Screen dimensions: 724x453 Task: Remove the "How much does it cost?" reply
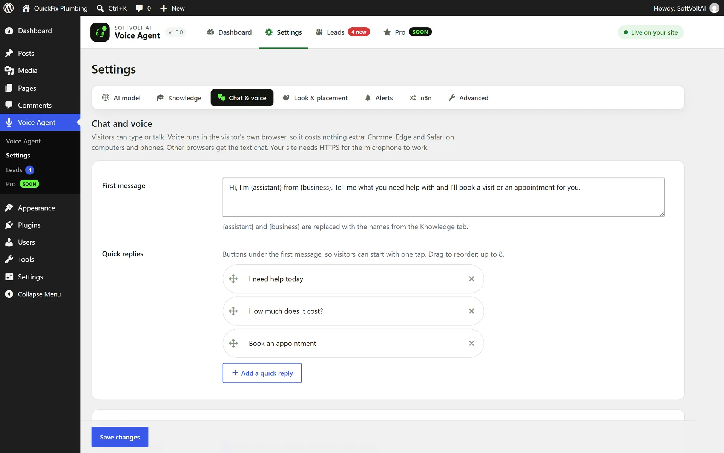tap(471, 311)
